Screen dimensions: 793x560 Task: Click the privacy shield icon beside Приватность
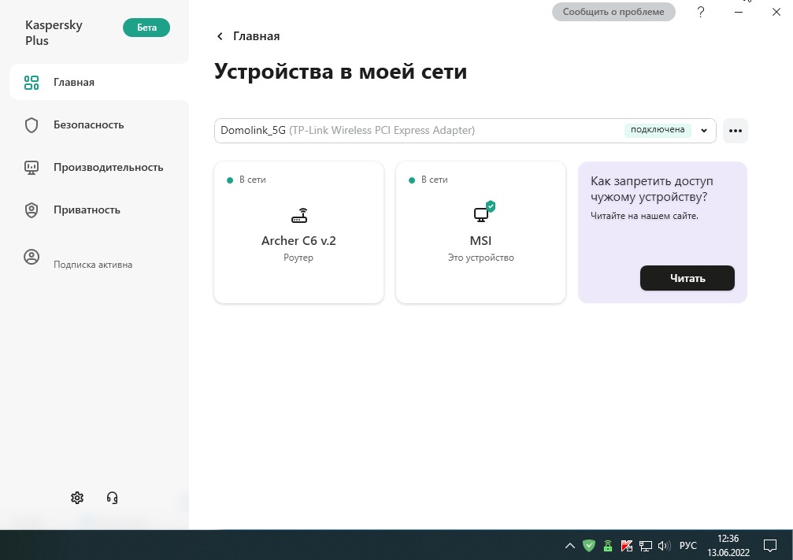pyautogui.click(x=31, y=210)
